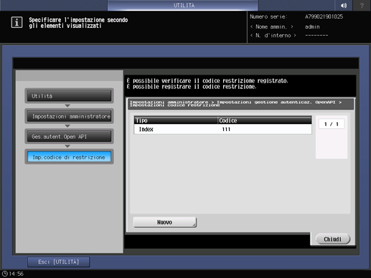The width and height of the screenshot is (371, 278).
Task: Exit via Esci [UTILITÀ] button
Action: pos(59,262)
